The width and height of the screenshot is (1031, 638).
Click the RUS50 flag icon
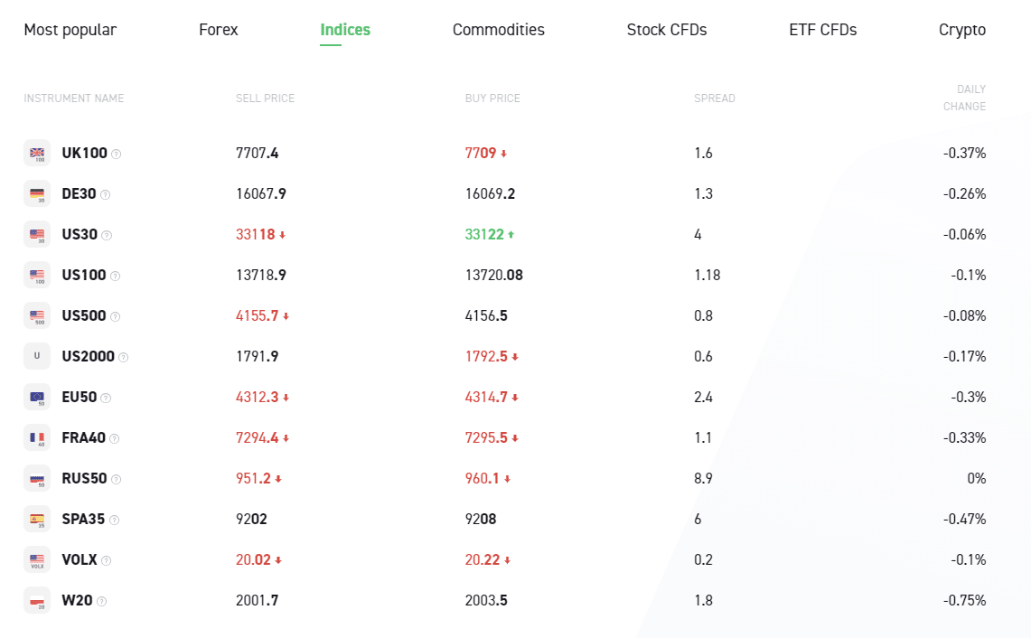[x=37, y=479]
